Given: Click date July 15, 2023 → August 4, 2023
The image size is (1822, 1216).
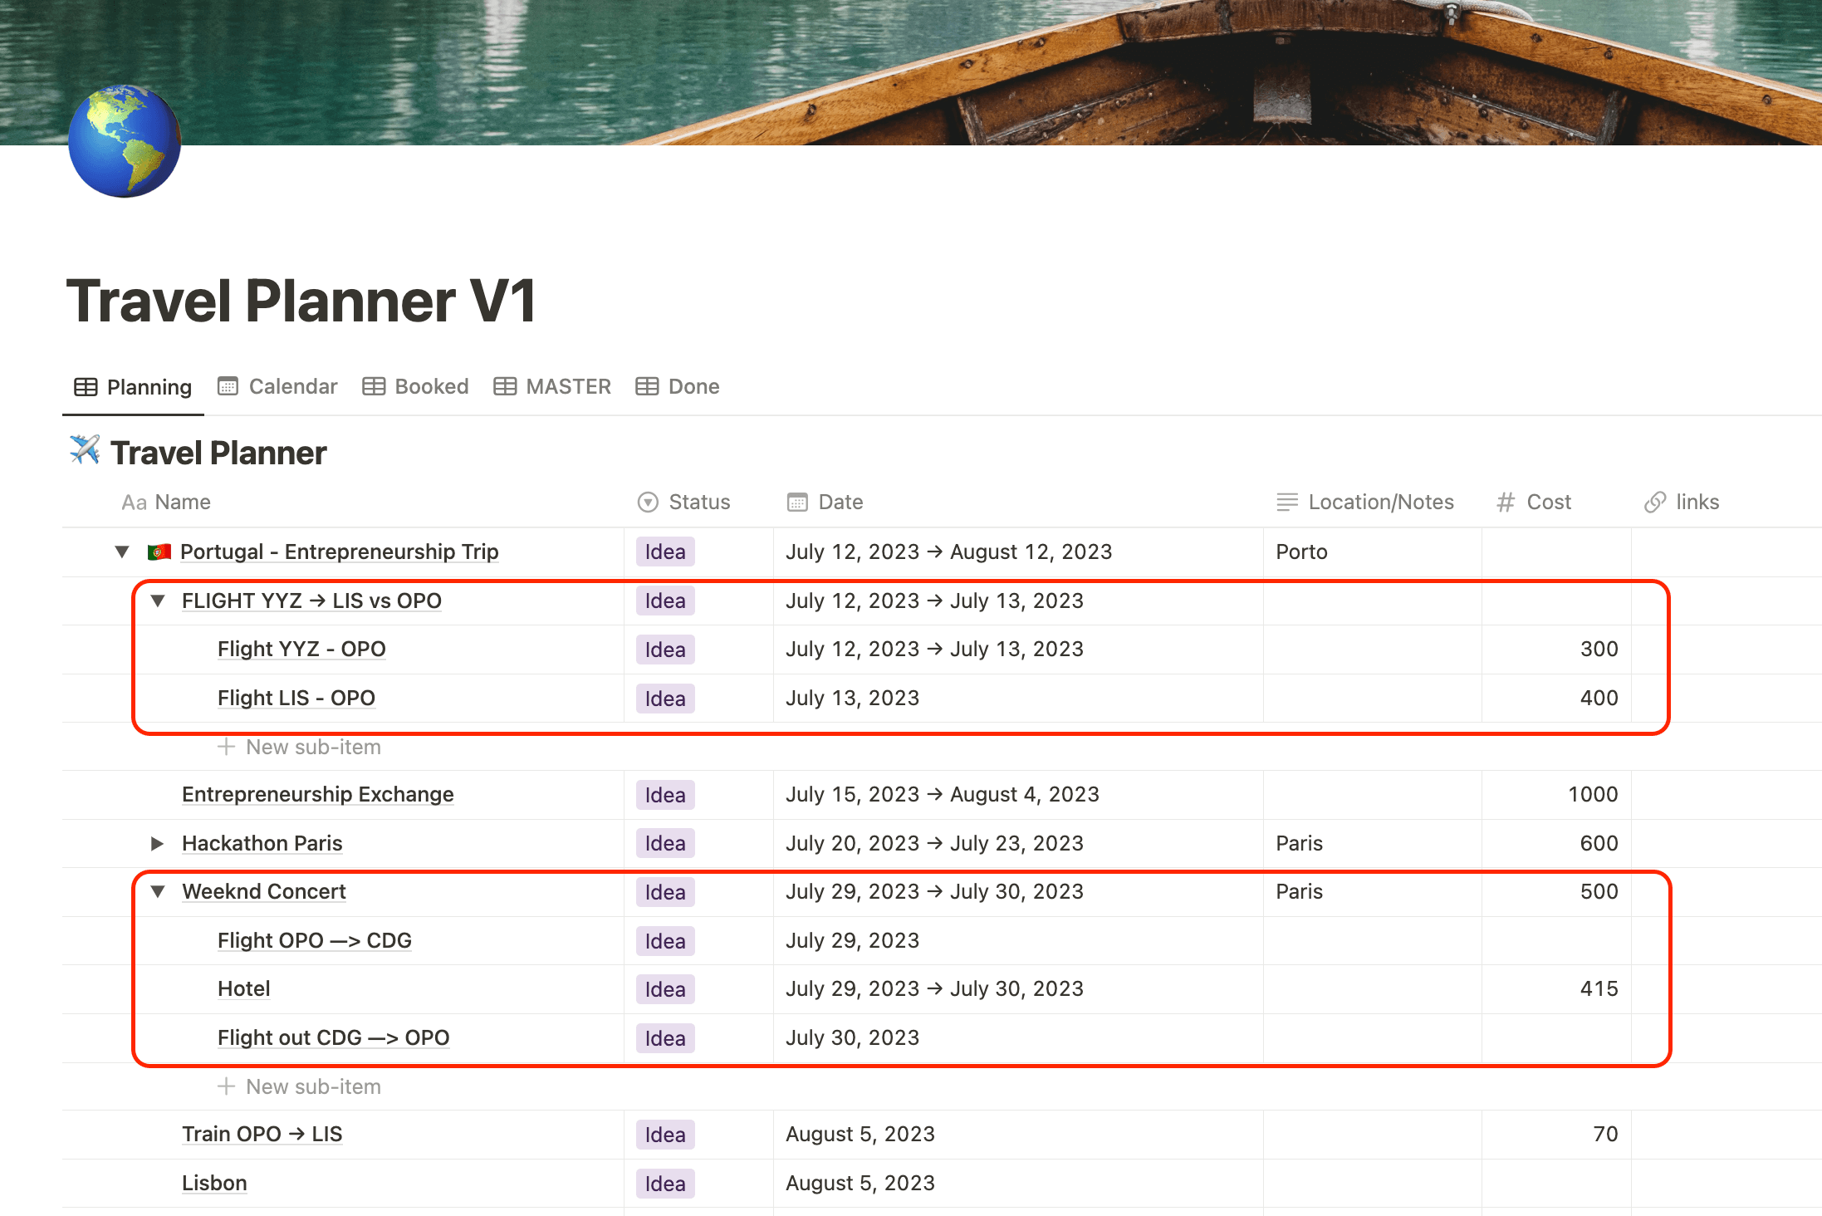Looking at the screenshot, I should pos(943,794).
